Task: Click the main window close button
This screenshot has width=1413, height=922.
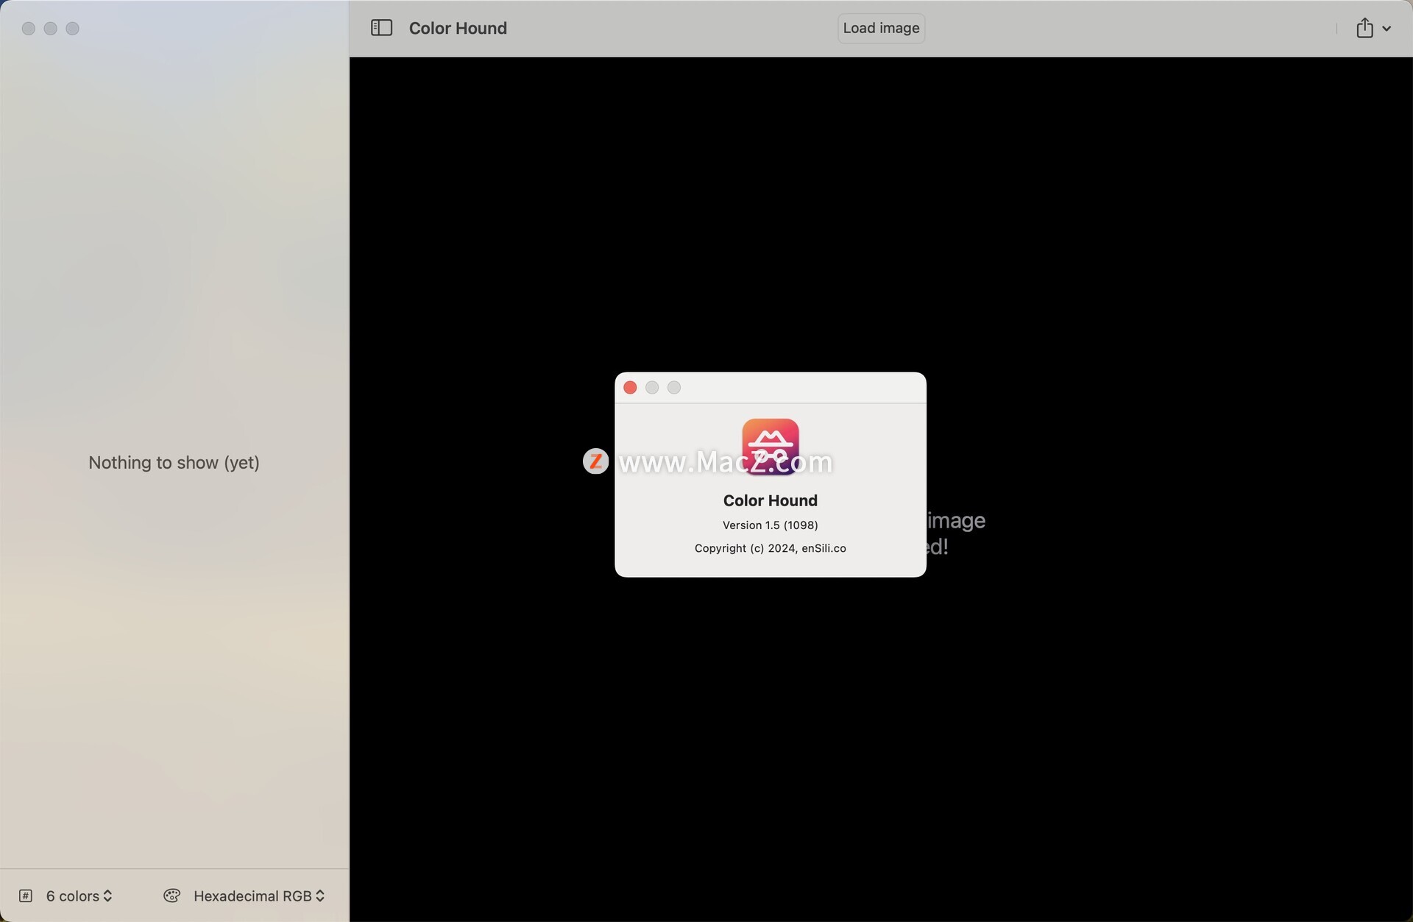Action: tap(29, 29)
